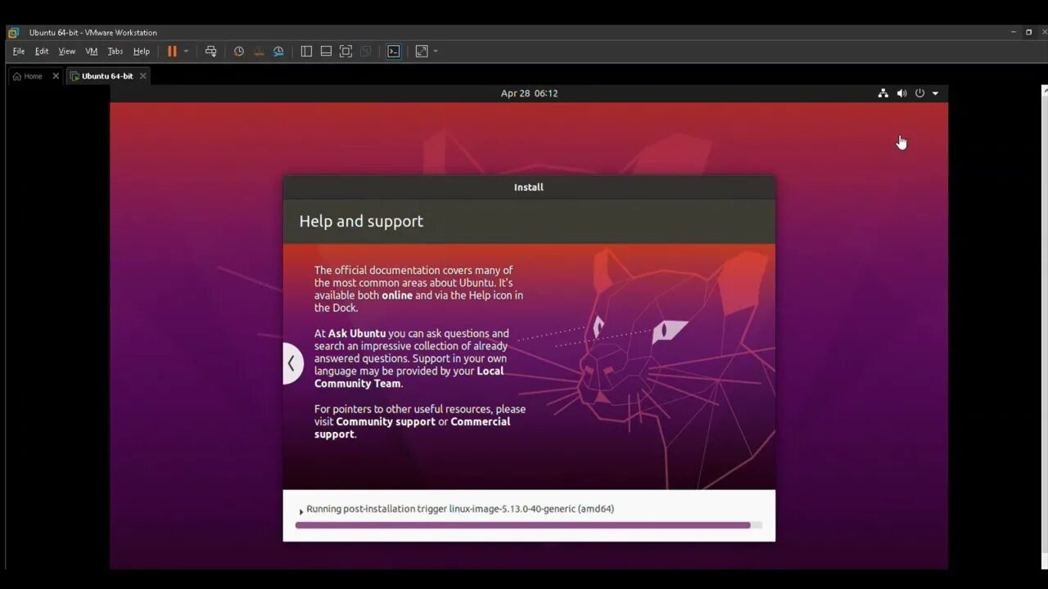The width and height of the screenshot is (1048, 589).
Task: Close the Home tab
Action: [56, 76]
